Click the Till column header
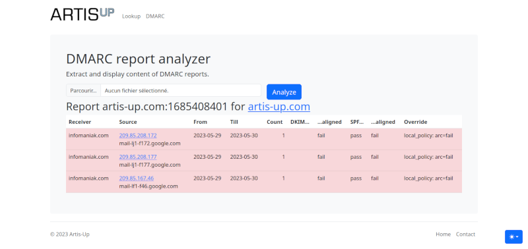The image size is (528, 249). (x=234, y=122)
